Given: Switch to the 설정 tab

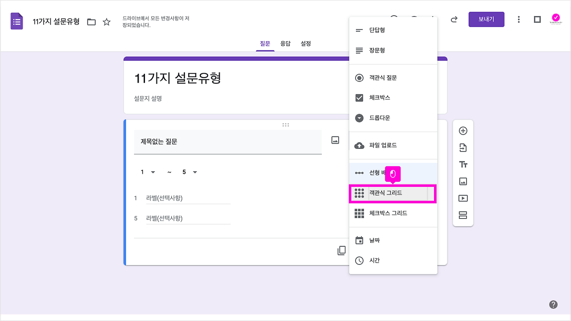Looking at the screenshot, I should pos(306,43).
